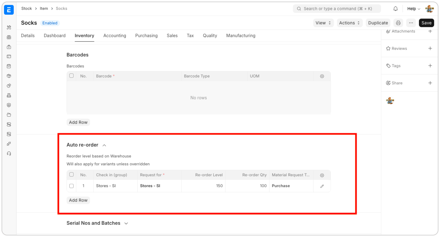The image size is (440, 237).
Task: Open the folder sidebar icon
Action: click(9, 115)
